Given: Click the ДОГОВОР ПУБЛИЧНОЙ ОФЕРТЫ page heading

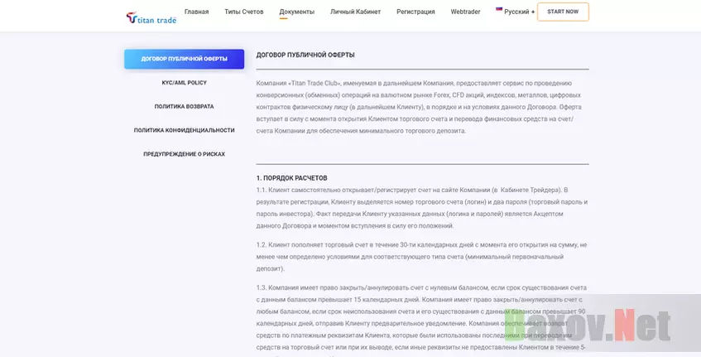Looking at the screenshot, I should coord(305,55).
